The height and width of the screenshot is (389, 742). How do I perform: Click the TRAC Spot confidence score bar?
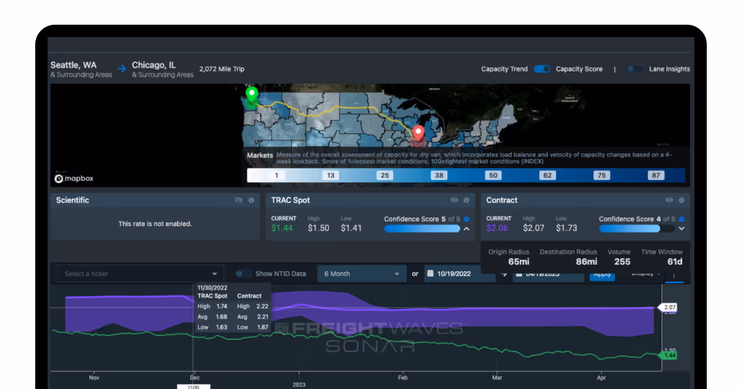[x=422, y=228]
